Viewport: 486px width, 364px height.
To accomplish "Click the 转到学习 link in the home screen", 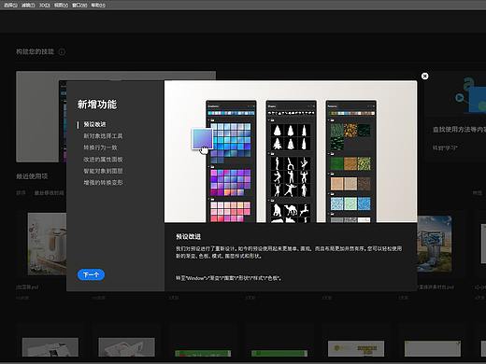I will click(x=445, y=147).
